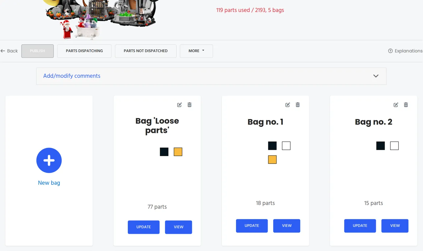Click the New bag link text
Image resolution: width=423 pixels, height=251 pixels.
[x=49, y=183]
